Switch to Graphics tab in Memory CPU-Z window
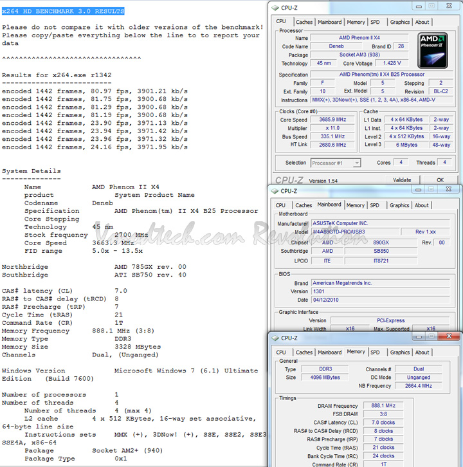The image size is (463, 467). click(400, 353)
